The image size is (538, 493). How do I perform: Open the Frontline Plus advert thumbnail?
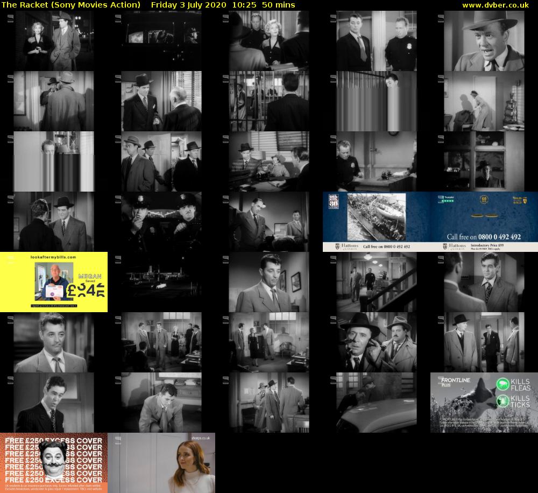pos(484,403)
